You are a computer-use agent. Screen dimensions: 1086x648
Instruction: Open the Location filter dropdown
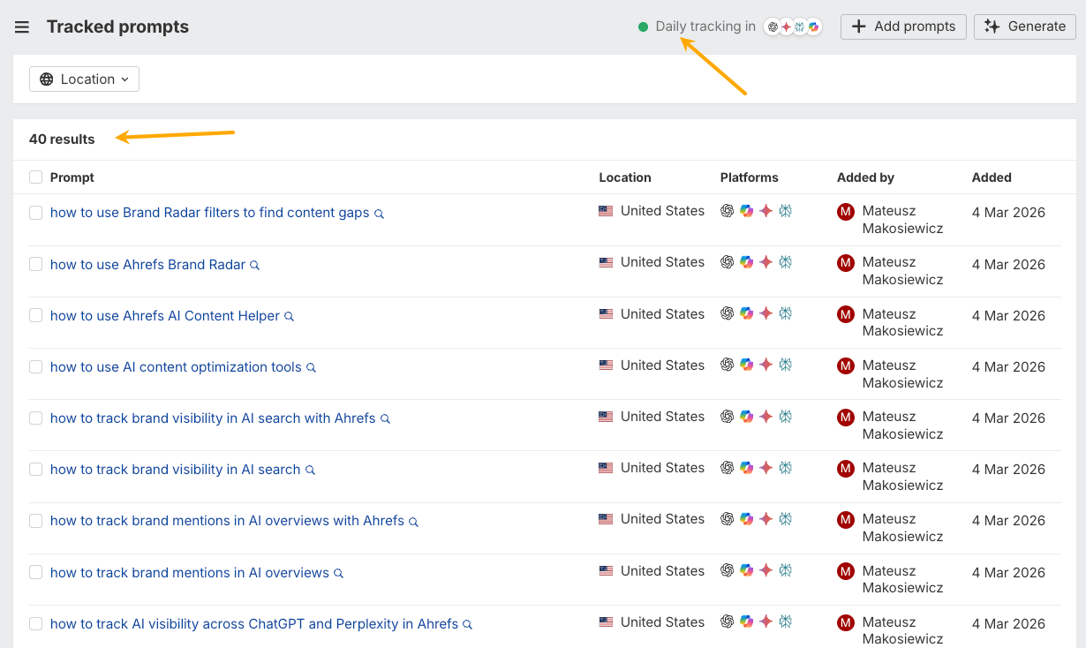click(84, 79)
